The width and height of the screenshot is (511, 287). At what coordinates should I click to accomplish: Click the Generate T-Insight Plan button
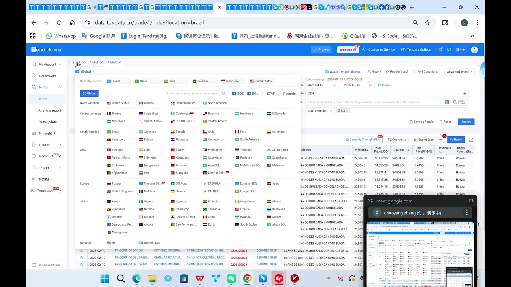tap(362, 140)
